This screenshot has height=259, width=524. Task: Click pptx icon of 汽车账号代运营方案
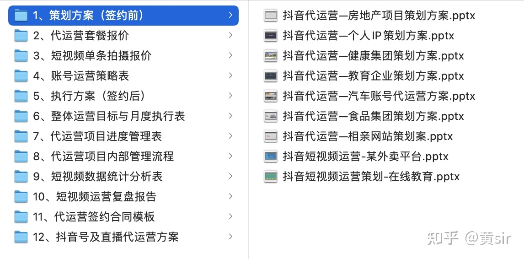pyautogui.click(x=271, y=96)
